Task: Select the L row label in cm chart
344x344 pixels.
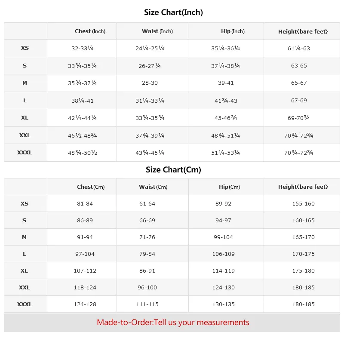Action: pyautogui.click(x=25, y=254)
